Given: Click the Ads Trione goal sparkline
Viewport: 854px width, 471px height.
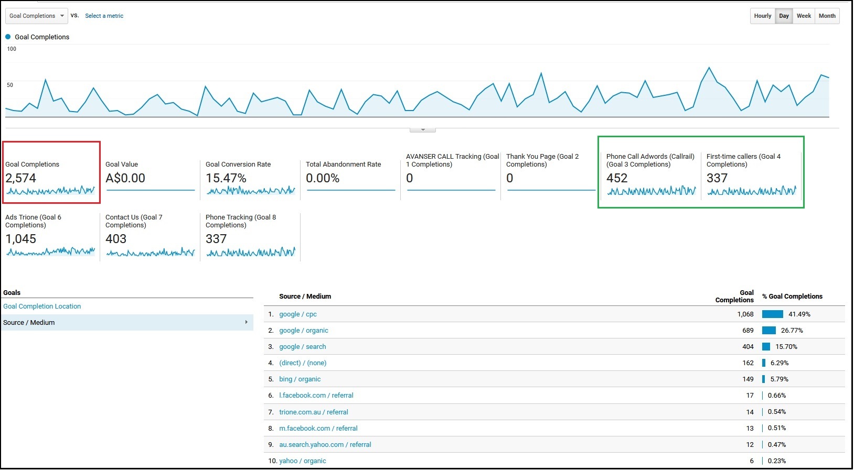Looking at the screenshot, I should (50, 252).
